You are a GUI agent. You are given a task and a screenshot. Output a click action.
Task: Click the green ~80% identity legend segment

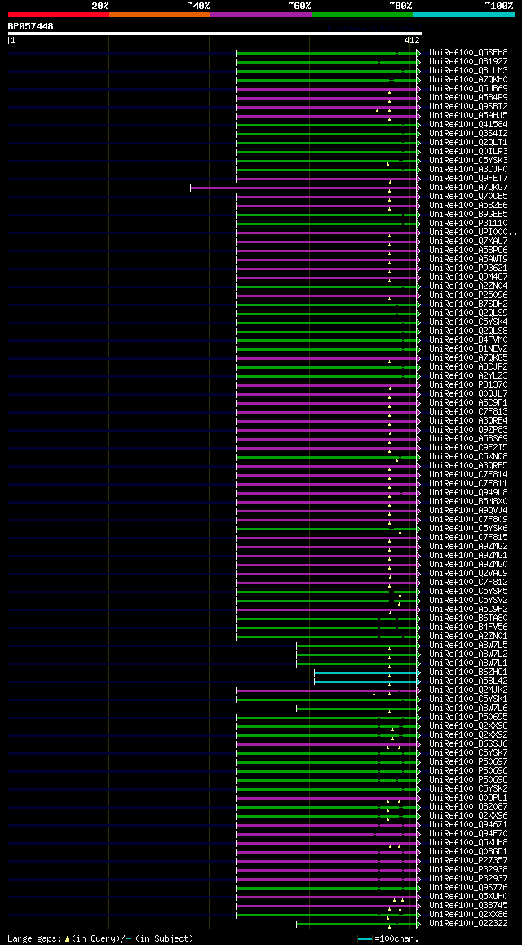pos(362,14)
